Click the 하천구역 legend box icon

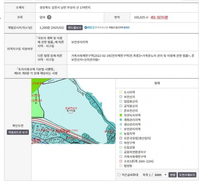(121, 143)
